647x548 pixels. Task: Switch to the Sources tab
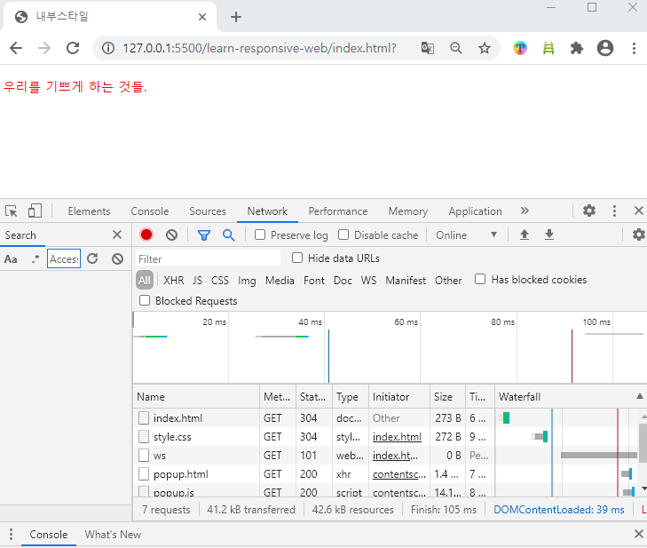[x=208, y=211]
